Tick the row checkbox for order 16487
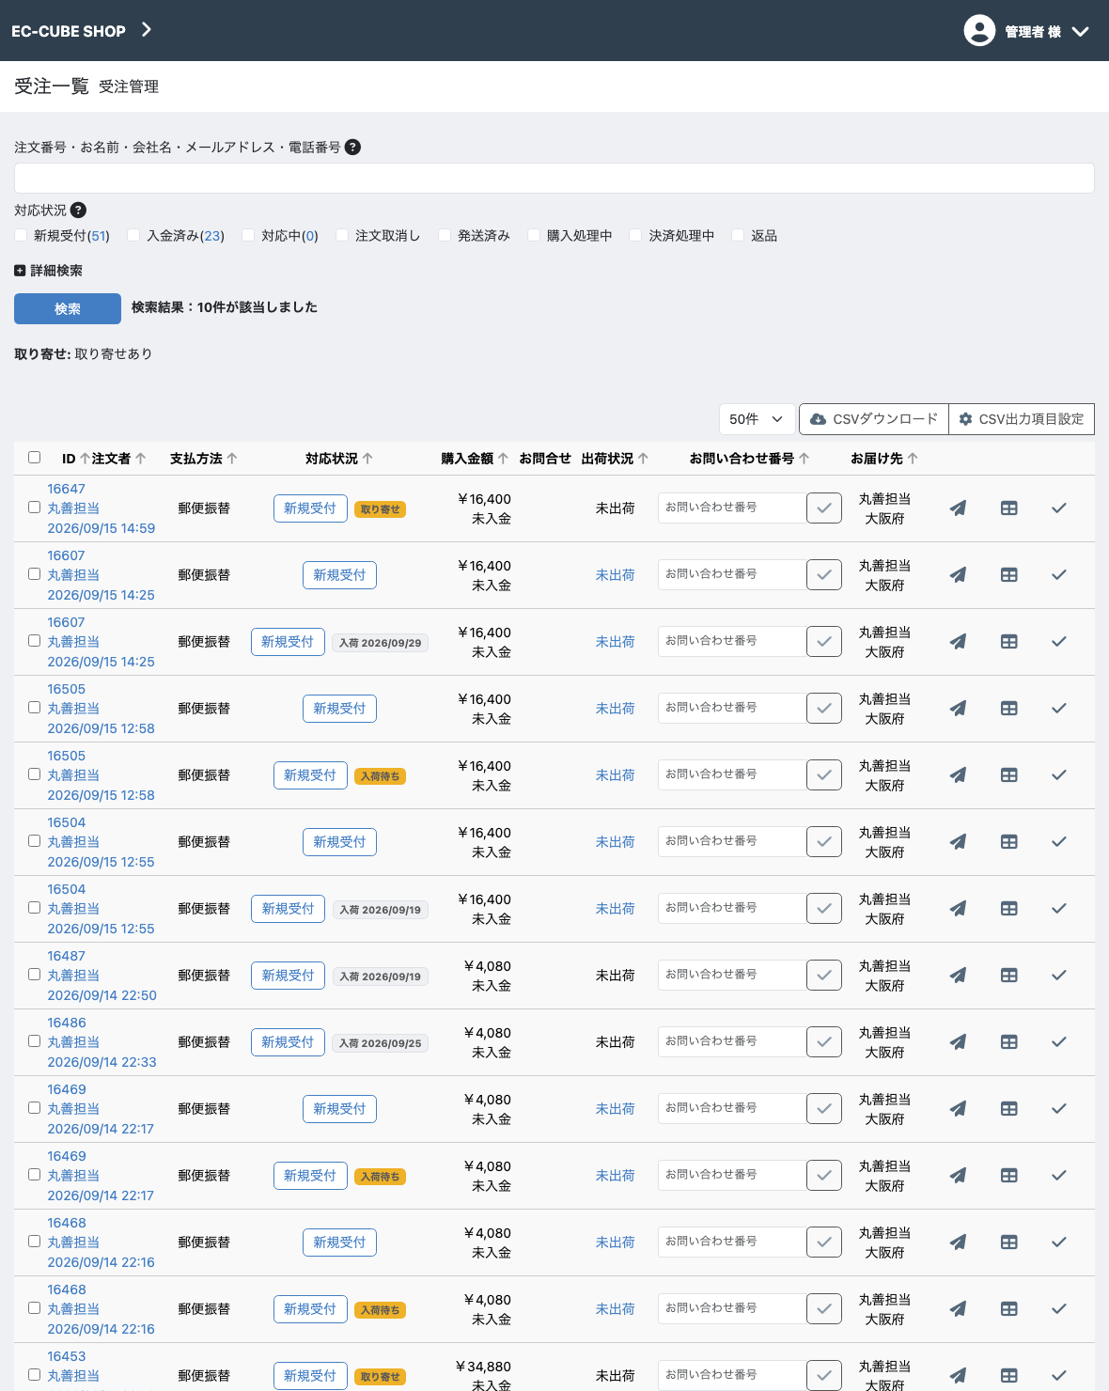This screenshot has height=1391, width=1109. 35,975
